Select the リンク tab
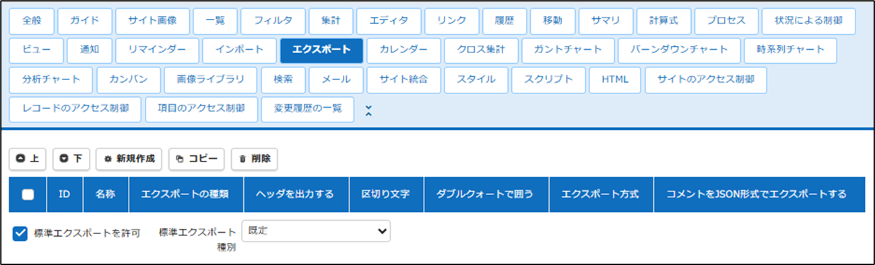 tap(451, 21)
